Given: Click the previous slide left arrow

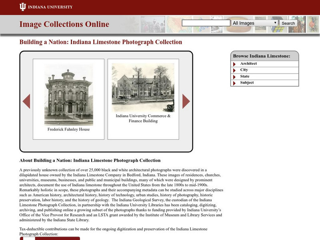Looking at the screenshot, I should tap(26, 102).
